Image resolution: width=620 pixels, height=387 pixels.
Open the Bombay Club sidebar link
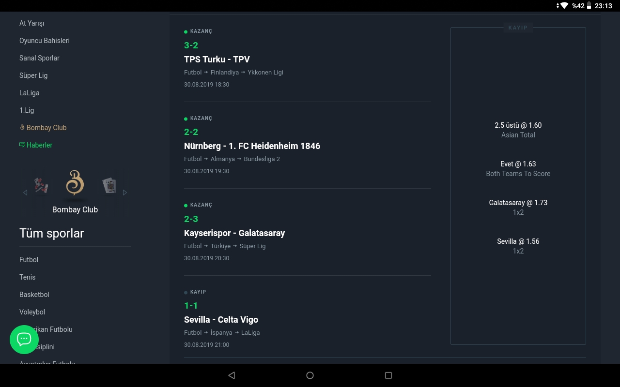click(x=43, y=128)
